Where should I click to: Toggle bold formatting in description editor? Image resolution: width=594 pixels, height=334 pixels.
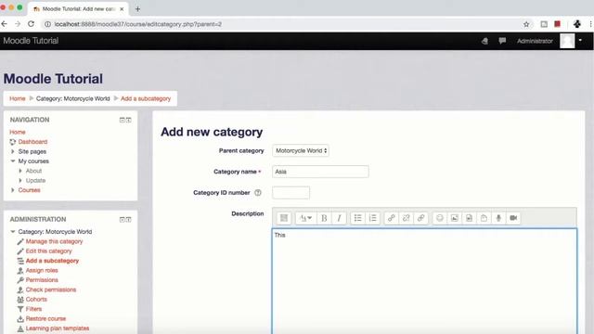(324, 218)
